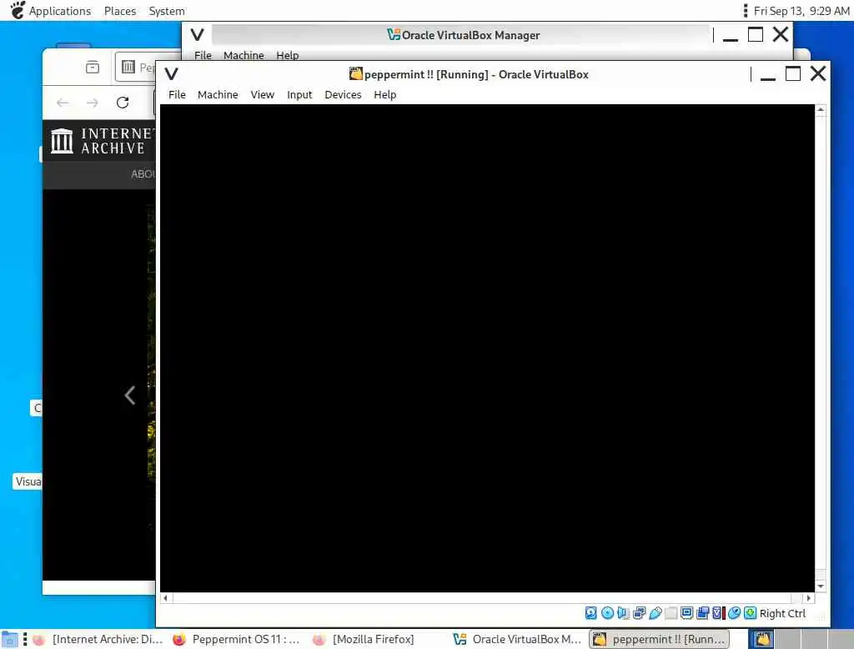This screenshot has width=854, height=649.
Task: Click the hard disk activity indicator icon
Action: 591,613
